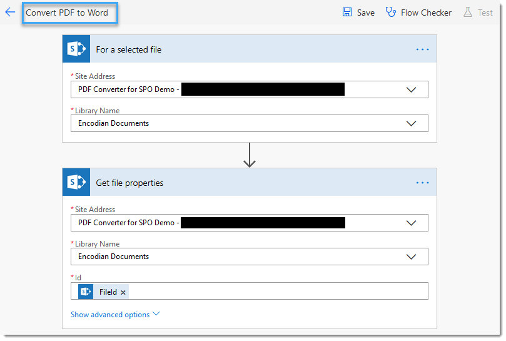Remove the FileId token with its x
The height and width of the screenshot is (341, 506).
pos(123,292)
